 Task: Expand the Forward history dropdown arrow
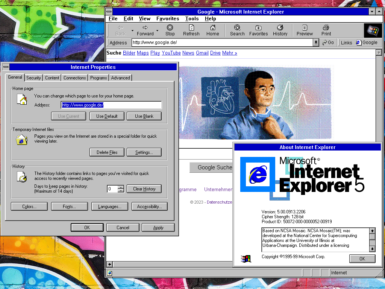(x=158, y=30)
